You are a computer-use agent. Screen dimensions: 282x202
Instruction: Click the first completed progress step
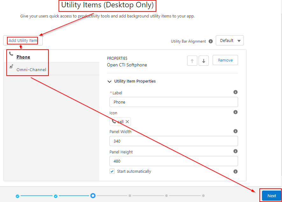(x=18, y=196)
